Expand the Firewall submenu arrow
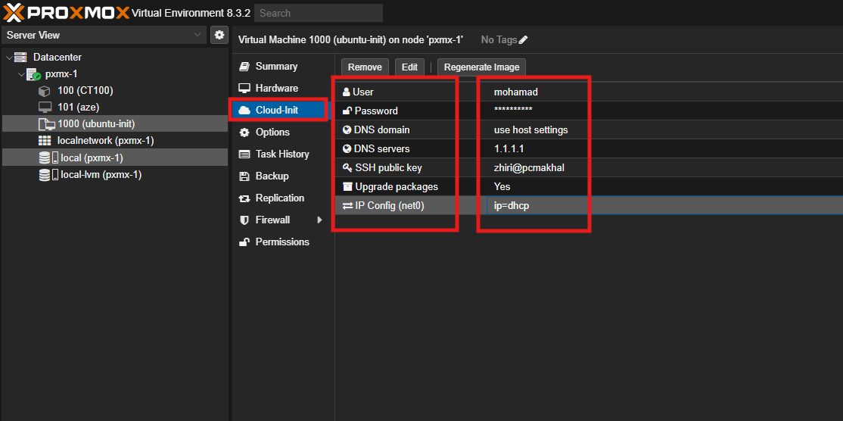Image resolution: width=843 pixels, height=421 pixels. tap(320, 220)
